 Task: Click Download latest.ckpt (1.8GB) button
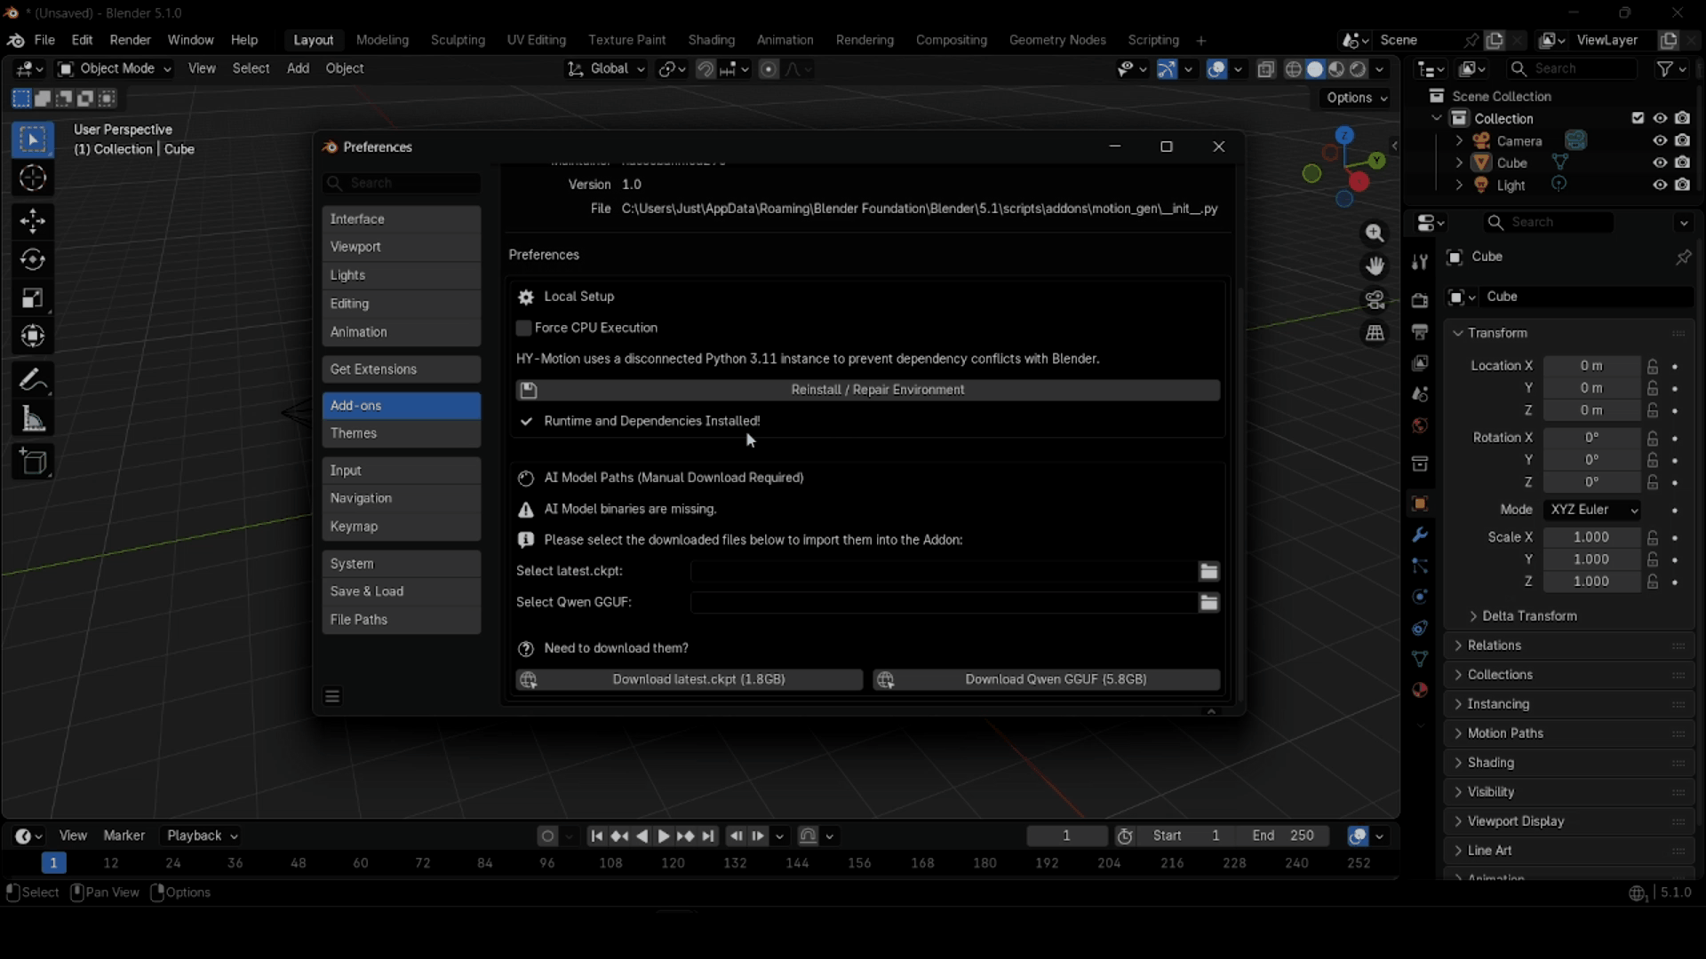point(690,680)
